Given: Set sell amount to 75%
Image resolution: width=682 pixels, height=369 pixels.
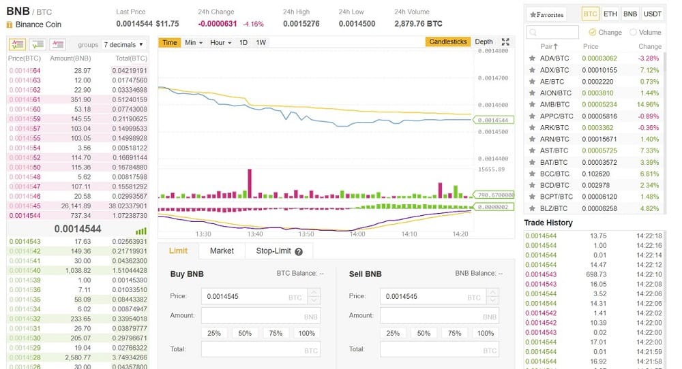Looking at the screenshot, I should coord(454,334).
